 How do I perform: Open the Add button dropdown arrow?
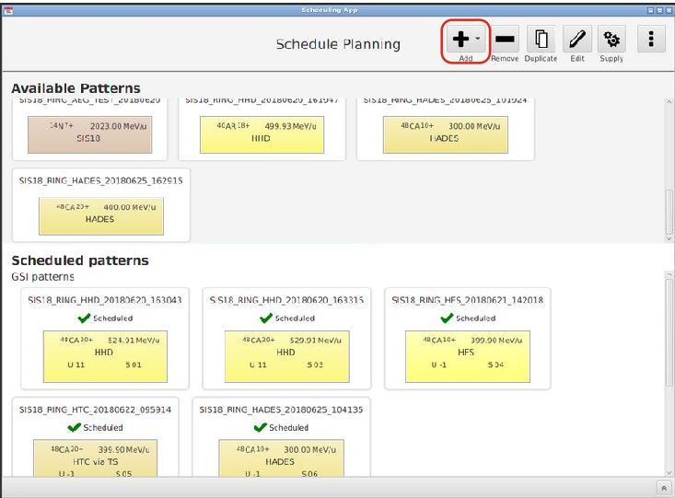pos(477,40)
